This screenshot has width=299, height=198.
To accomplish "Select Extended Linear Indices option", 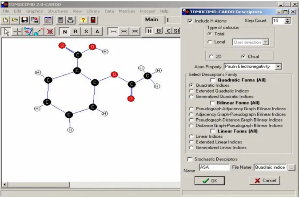I will tap(191, 142).
